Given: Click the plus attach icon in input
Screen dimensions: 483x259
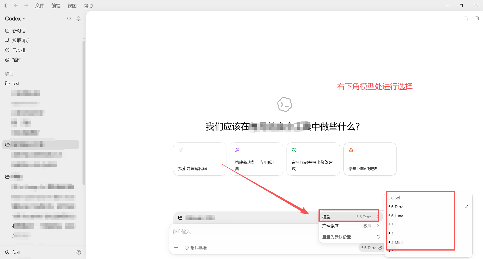Looking at the screenshot, I should [176, 248].
